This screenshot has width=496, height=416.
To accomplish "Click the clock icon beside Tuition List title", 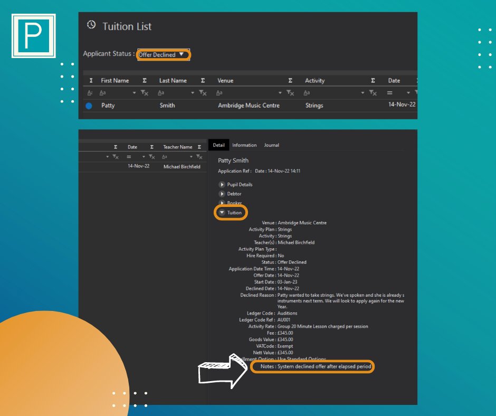I will click(92, 26).
